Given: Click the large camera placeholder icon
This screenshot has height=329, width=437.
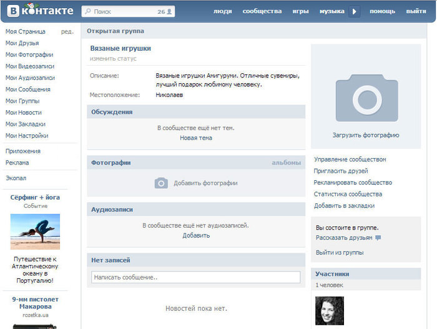Looking at the screenshot, I should (366, 98).
